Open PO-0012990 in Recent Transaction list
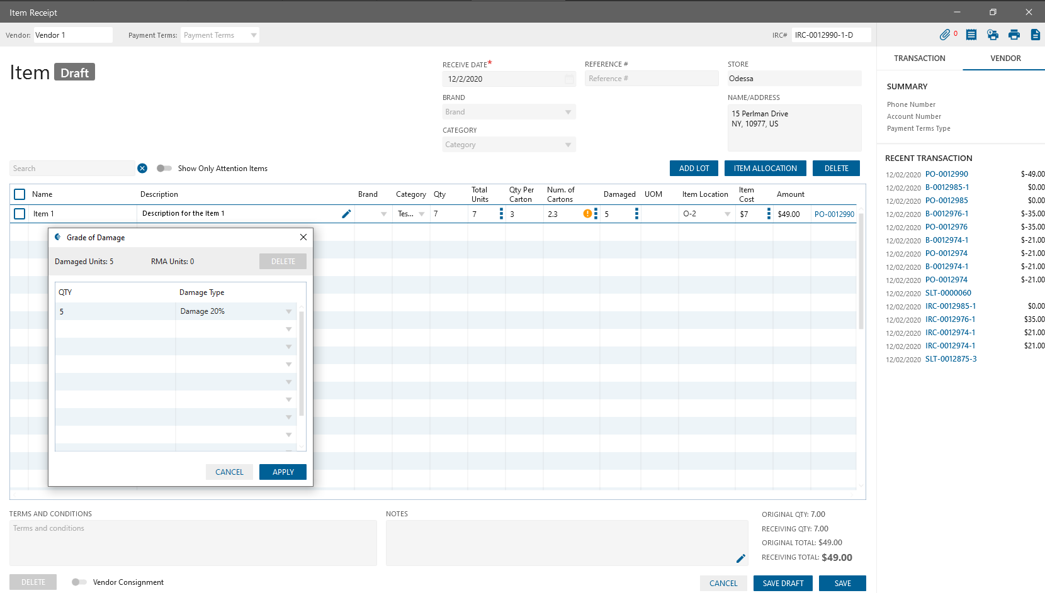This screenshot has width=1045, height=593. coord(947,174)
